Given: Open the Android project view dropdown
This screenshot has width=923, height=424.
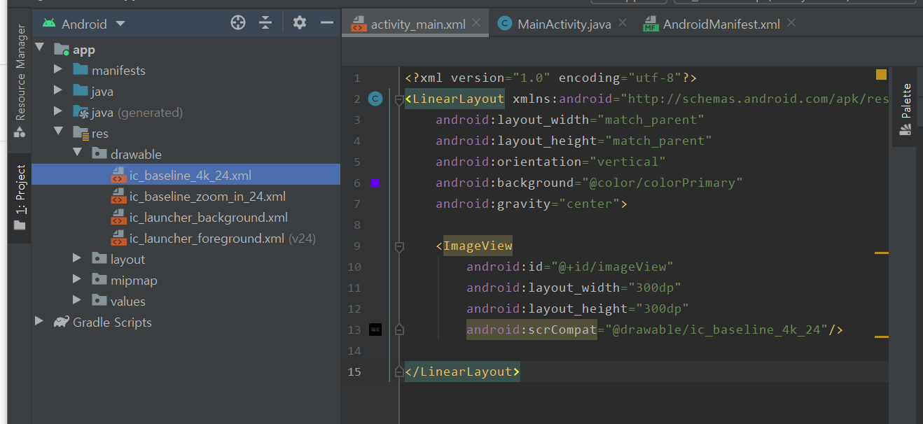Looking at the screenshot, I should [84, 24].
